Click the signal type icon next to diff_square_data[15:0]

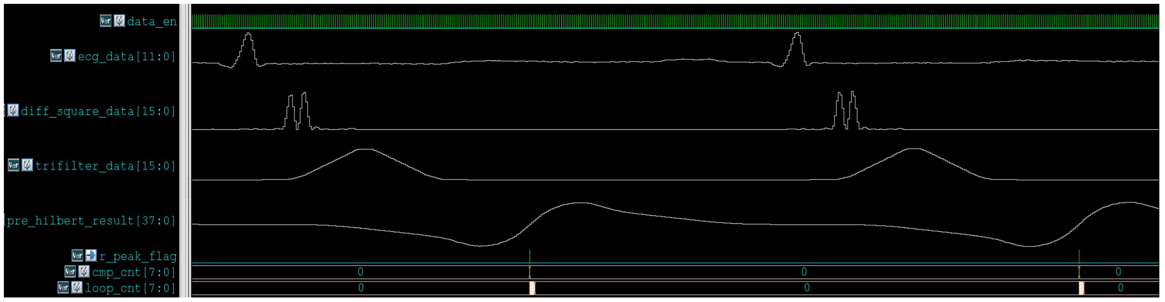click(x=13, y=111)
